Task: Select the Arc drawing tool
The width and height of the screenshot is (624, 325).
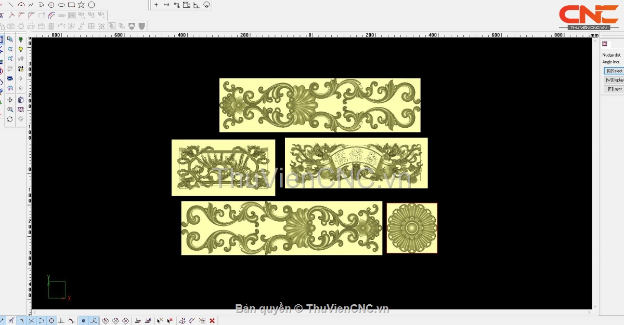Action: pyautogui.click(x=21, y=5)
